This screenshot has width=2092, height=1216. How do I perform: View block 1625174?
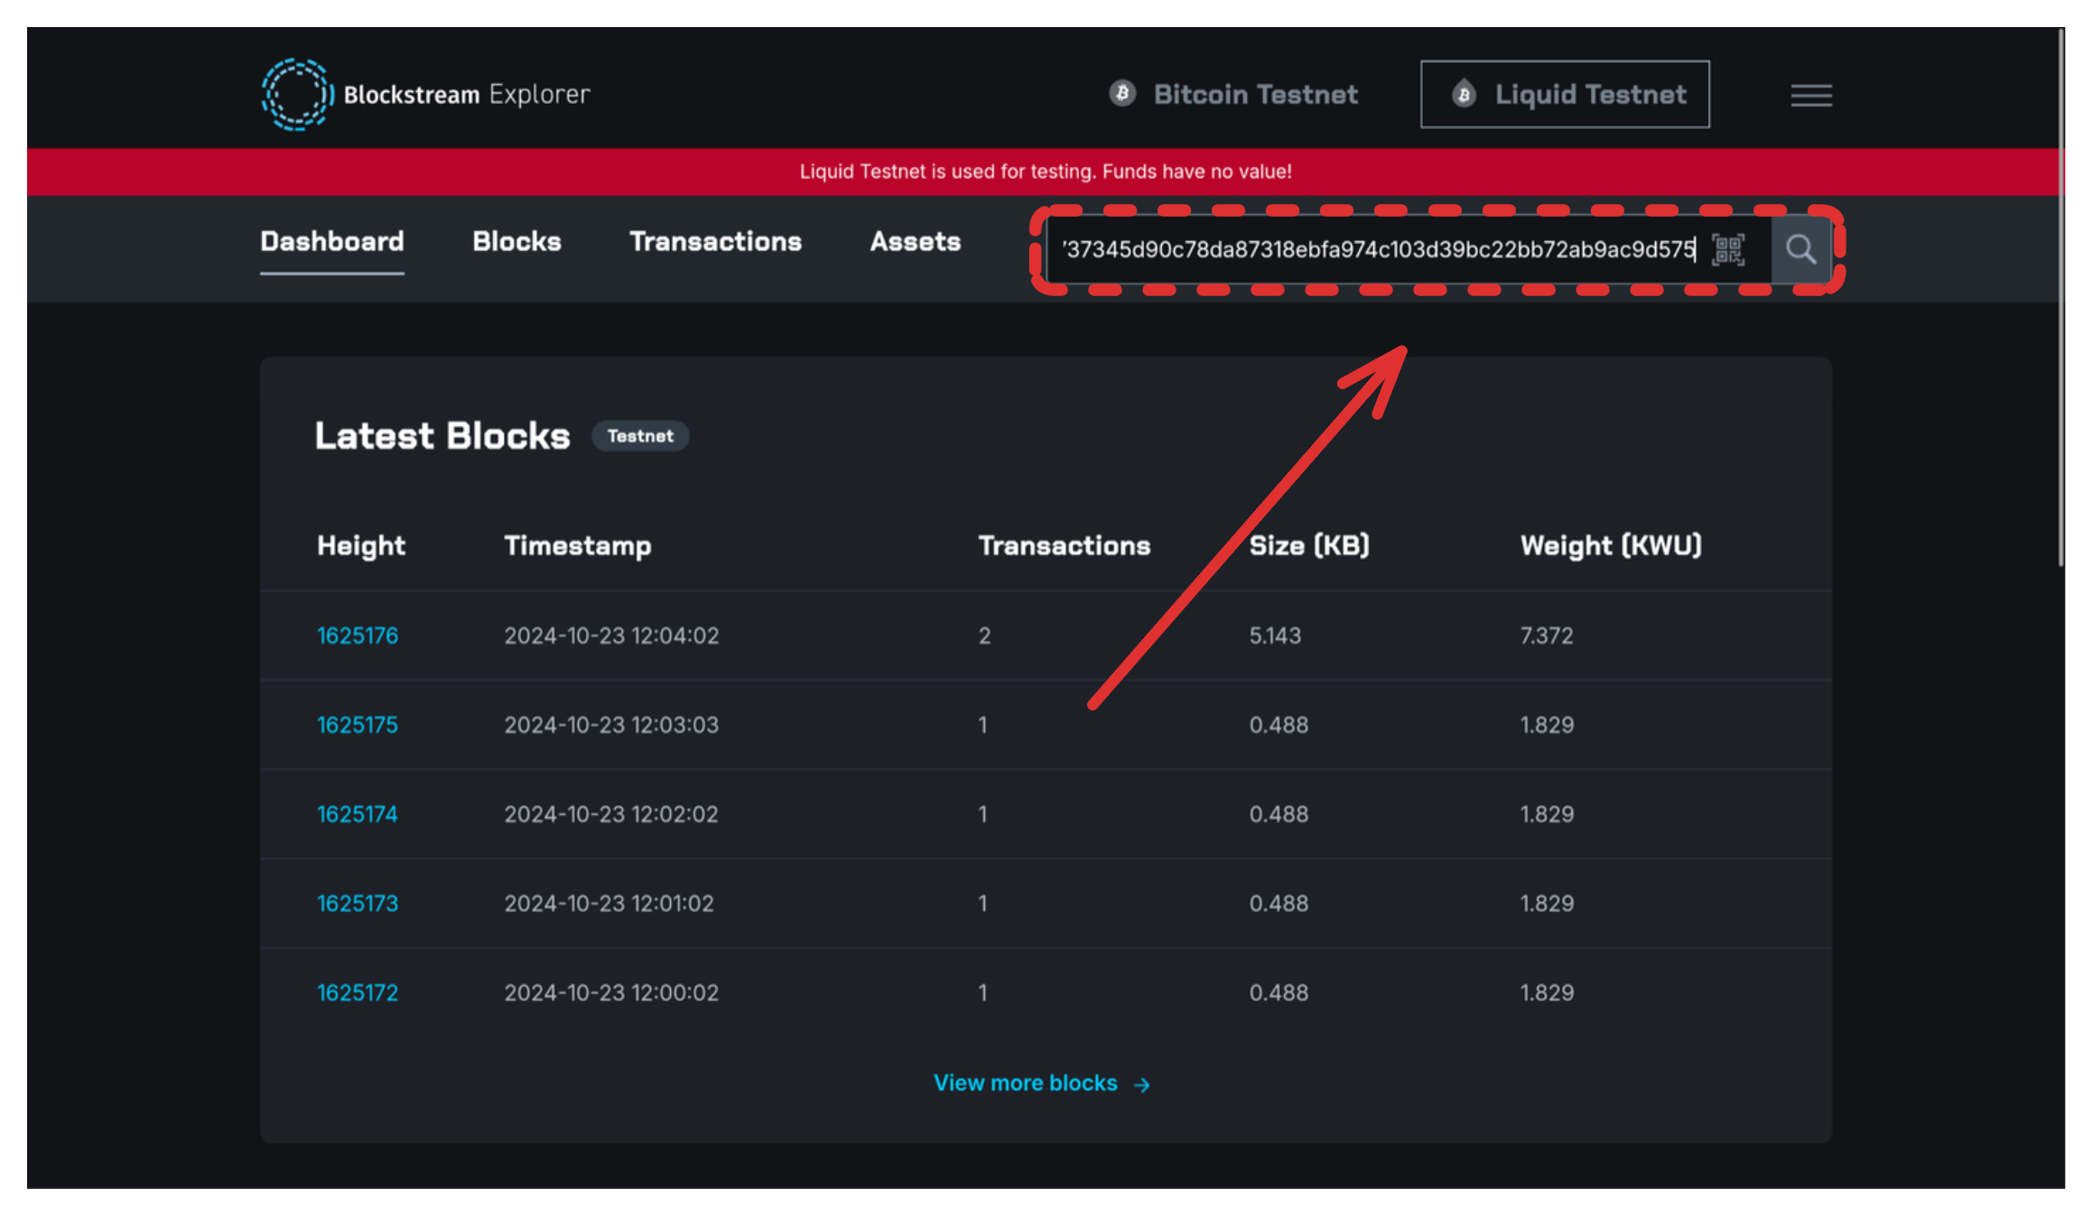click(x=357, y=814)
